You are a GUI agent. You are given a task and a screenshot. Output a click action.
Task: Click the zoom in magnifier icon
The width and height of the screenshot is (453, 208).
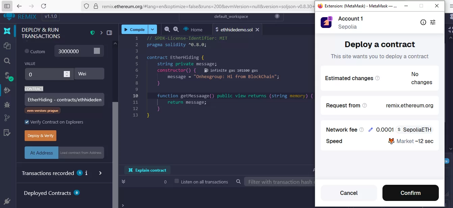176,29
